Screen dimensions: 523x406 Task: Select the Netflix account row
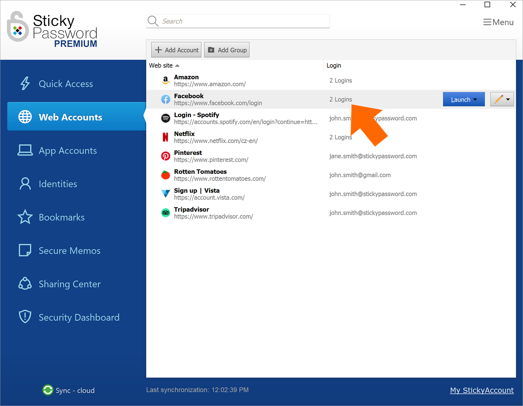tap(331, 137)
